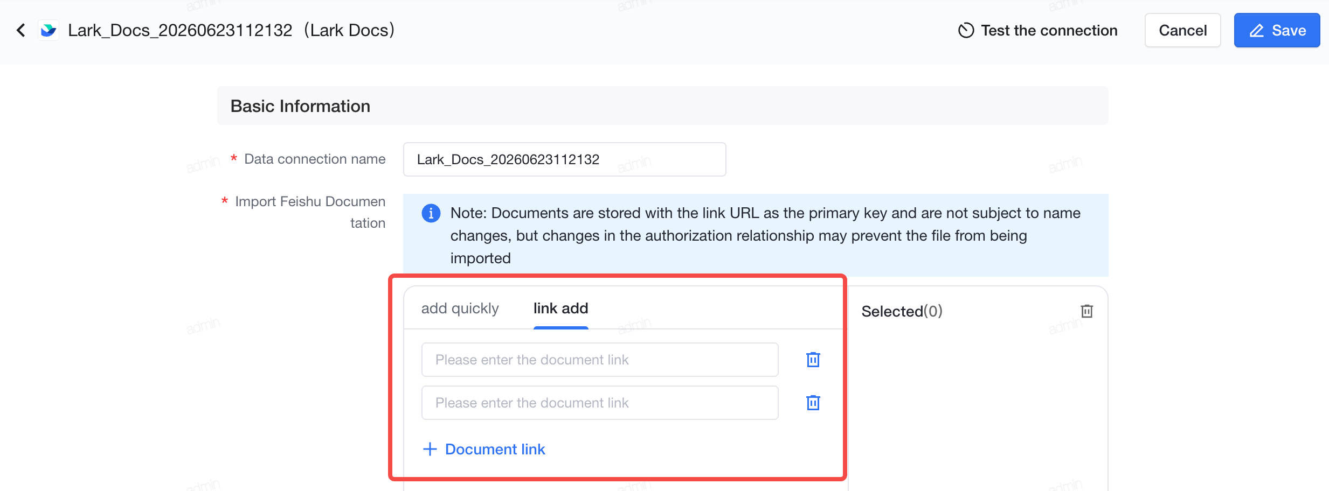This screenshot has height=491, width=1329.
Task: Click the first document link input
Action: tap(599, 360)
